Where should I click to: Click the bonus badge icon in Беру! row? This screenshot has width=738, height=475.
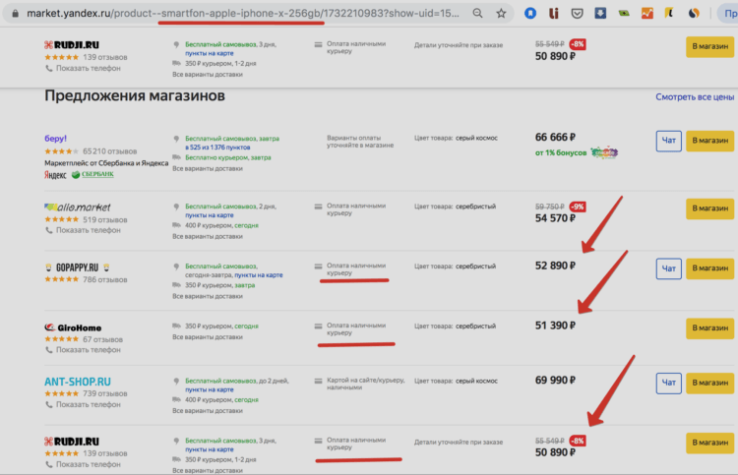click(x=604, y=152)
